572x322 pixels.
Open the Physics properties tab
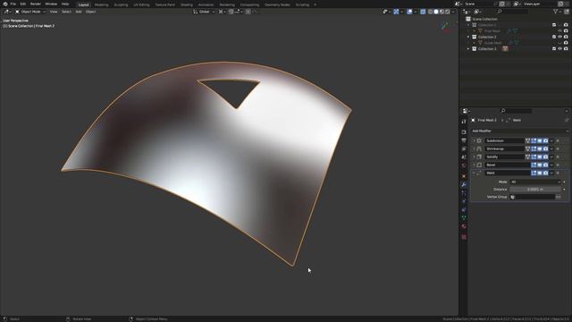coord(464,201)
